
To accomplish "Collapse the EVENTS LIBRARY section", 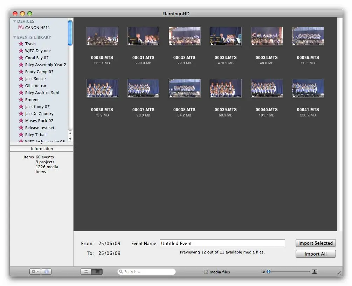I will point(14,37).
